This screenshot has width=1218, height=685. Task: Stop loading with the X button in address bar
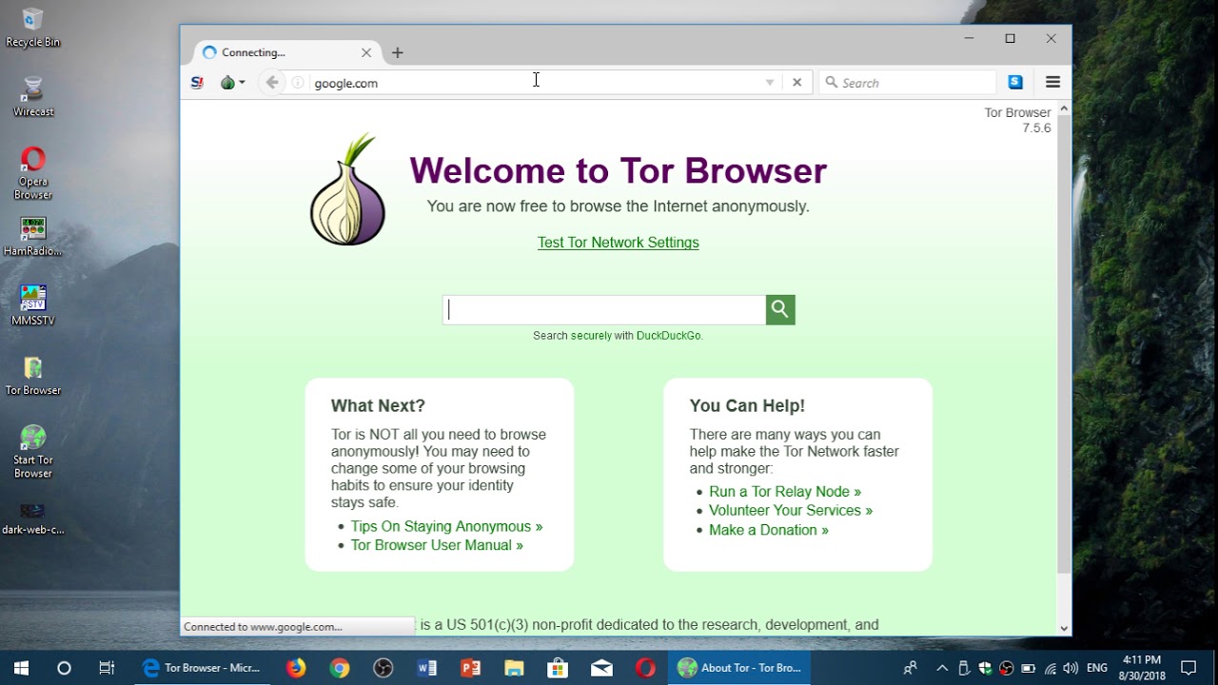[x=797, y=83]
